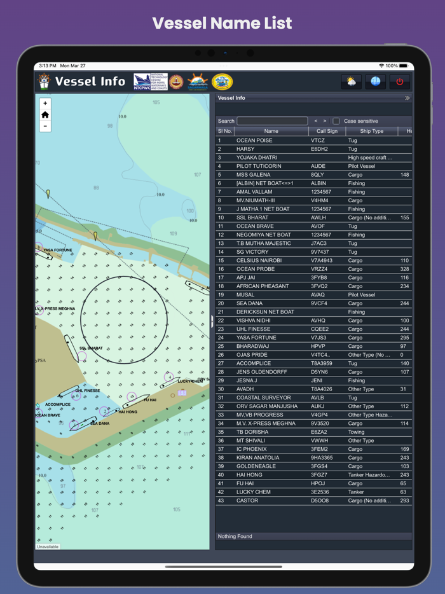
Task: Select JESNA J row
Action: pos(313,381)
